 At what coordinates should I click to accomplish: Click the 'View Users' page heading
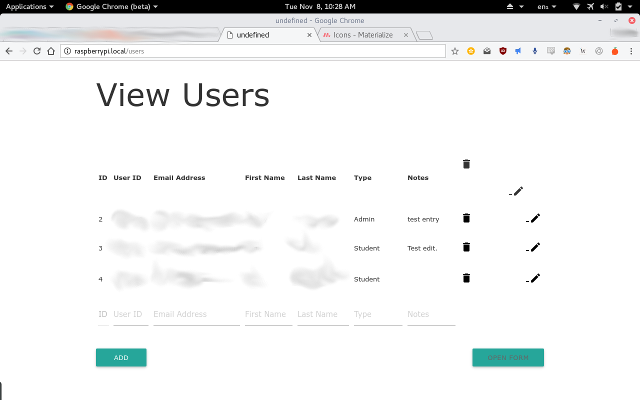tap(183, 95)
